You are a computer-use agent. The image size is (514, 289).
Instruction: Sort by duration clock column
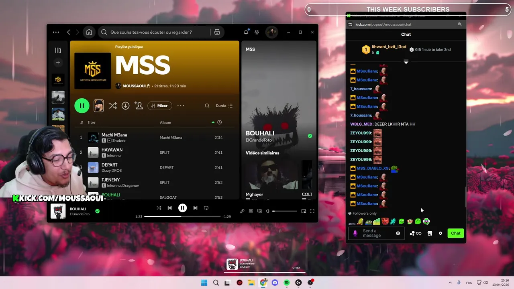click(x=219, y=122)
